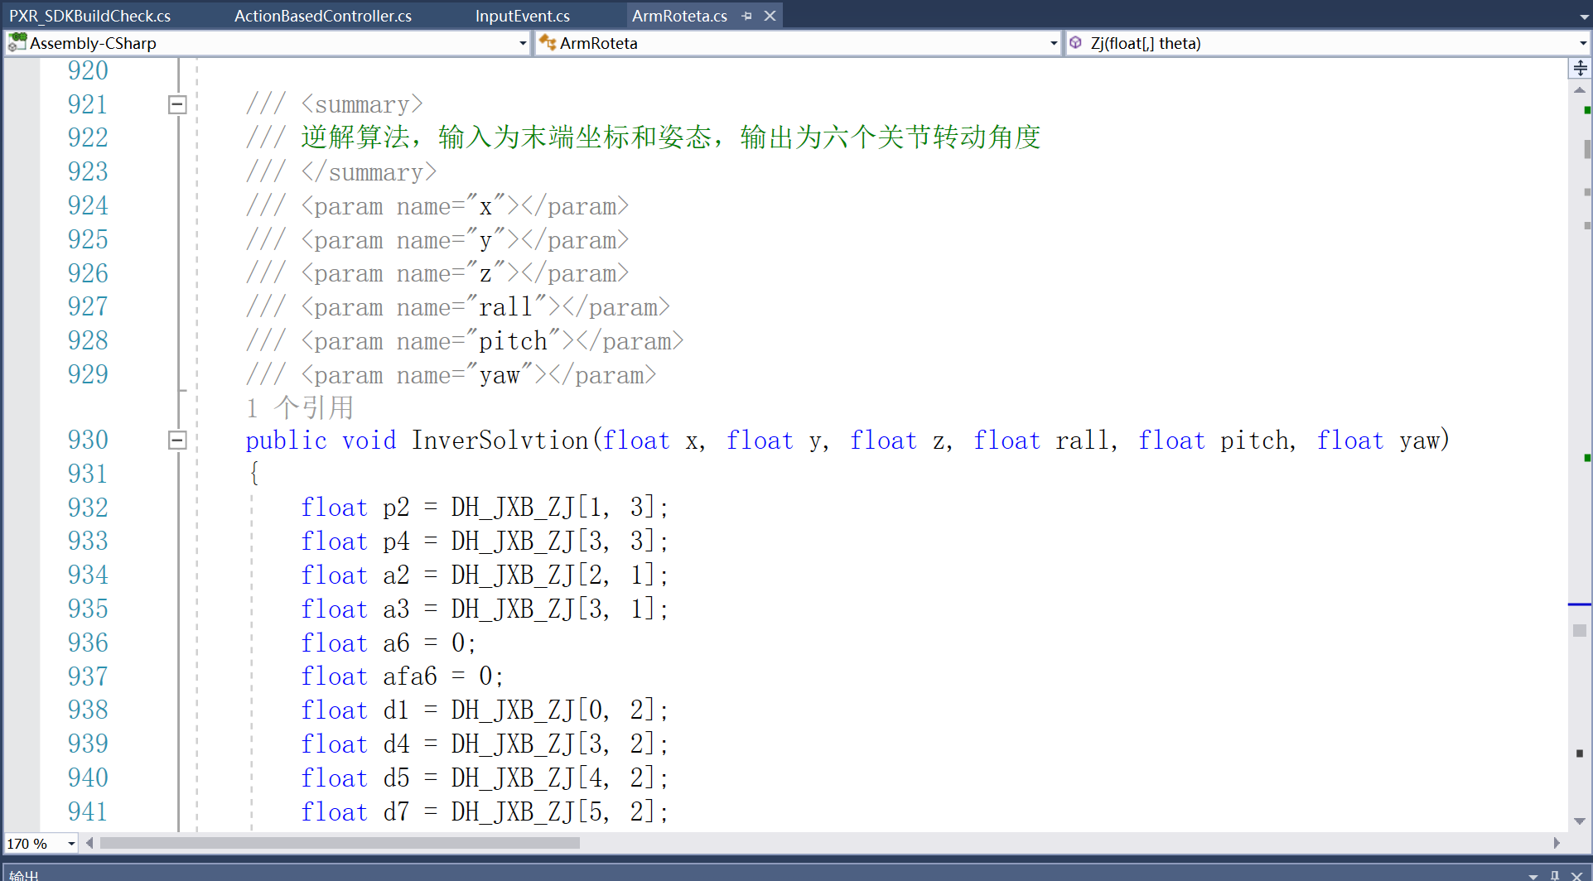Click the vertical scrollbar up arrow

click(1580, 89)
